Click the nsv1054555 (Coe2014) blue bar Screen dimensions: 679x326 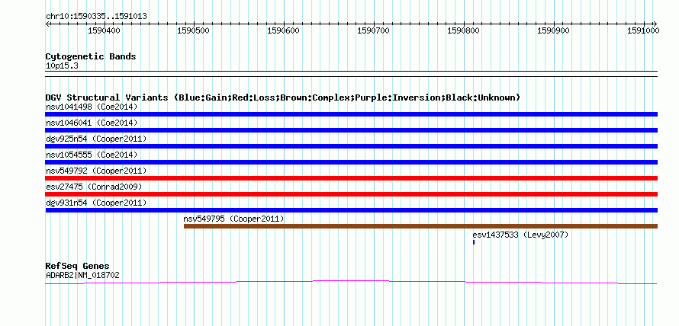pos(351,162)
